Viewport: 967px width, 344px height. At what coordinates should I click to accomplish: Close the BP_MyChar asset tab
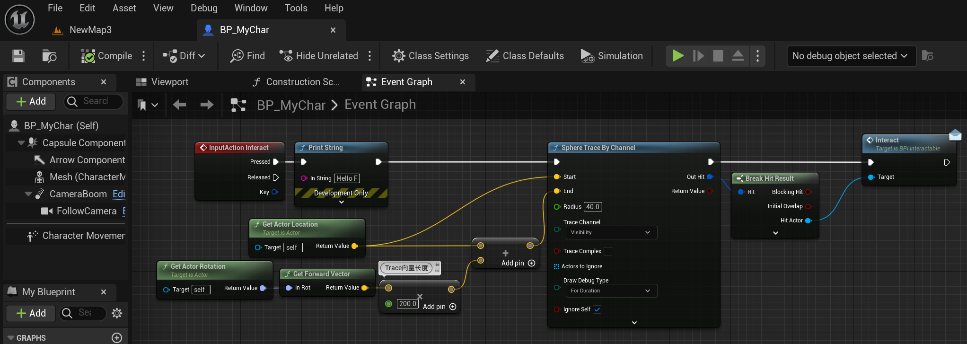(x=333, y=30)
